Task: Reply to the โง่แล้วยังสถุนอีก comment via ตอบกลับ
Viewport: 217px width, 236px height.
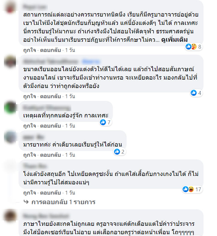Action: [50, 193]
